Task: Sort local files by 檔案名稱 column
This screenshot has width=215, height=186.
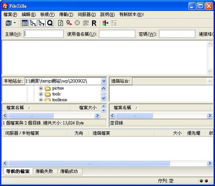Action: click(x=36, y=108)
